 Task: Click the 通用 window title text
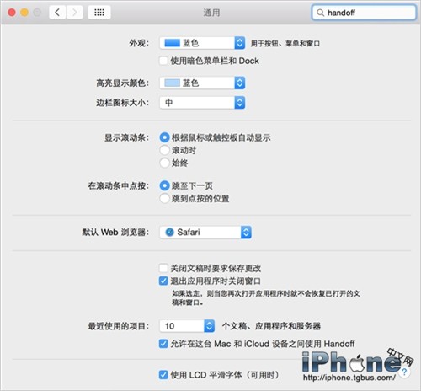211,13
